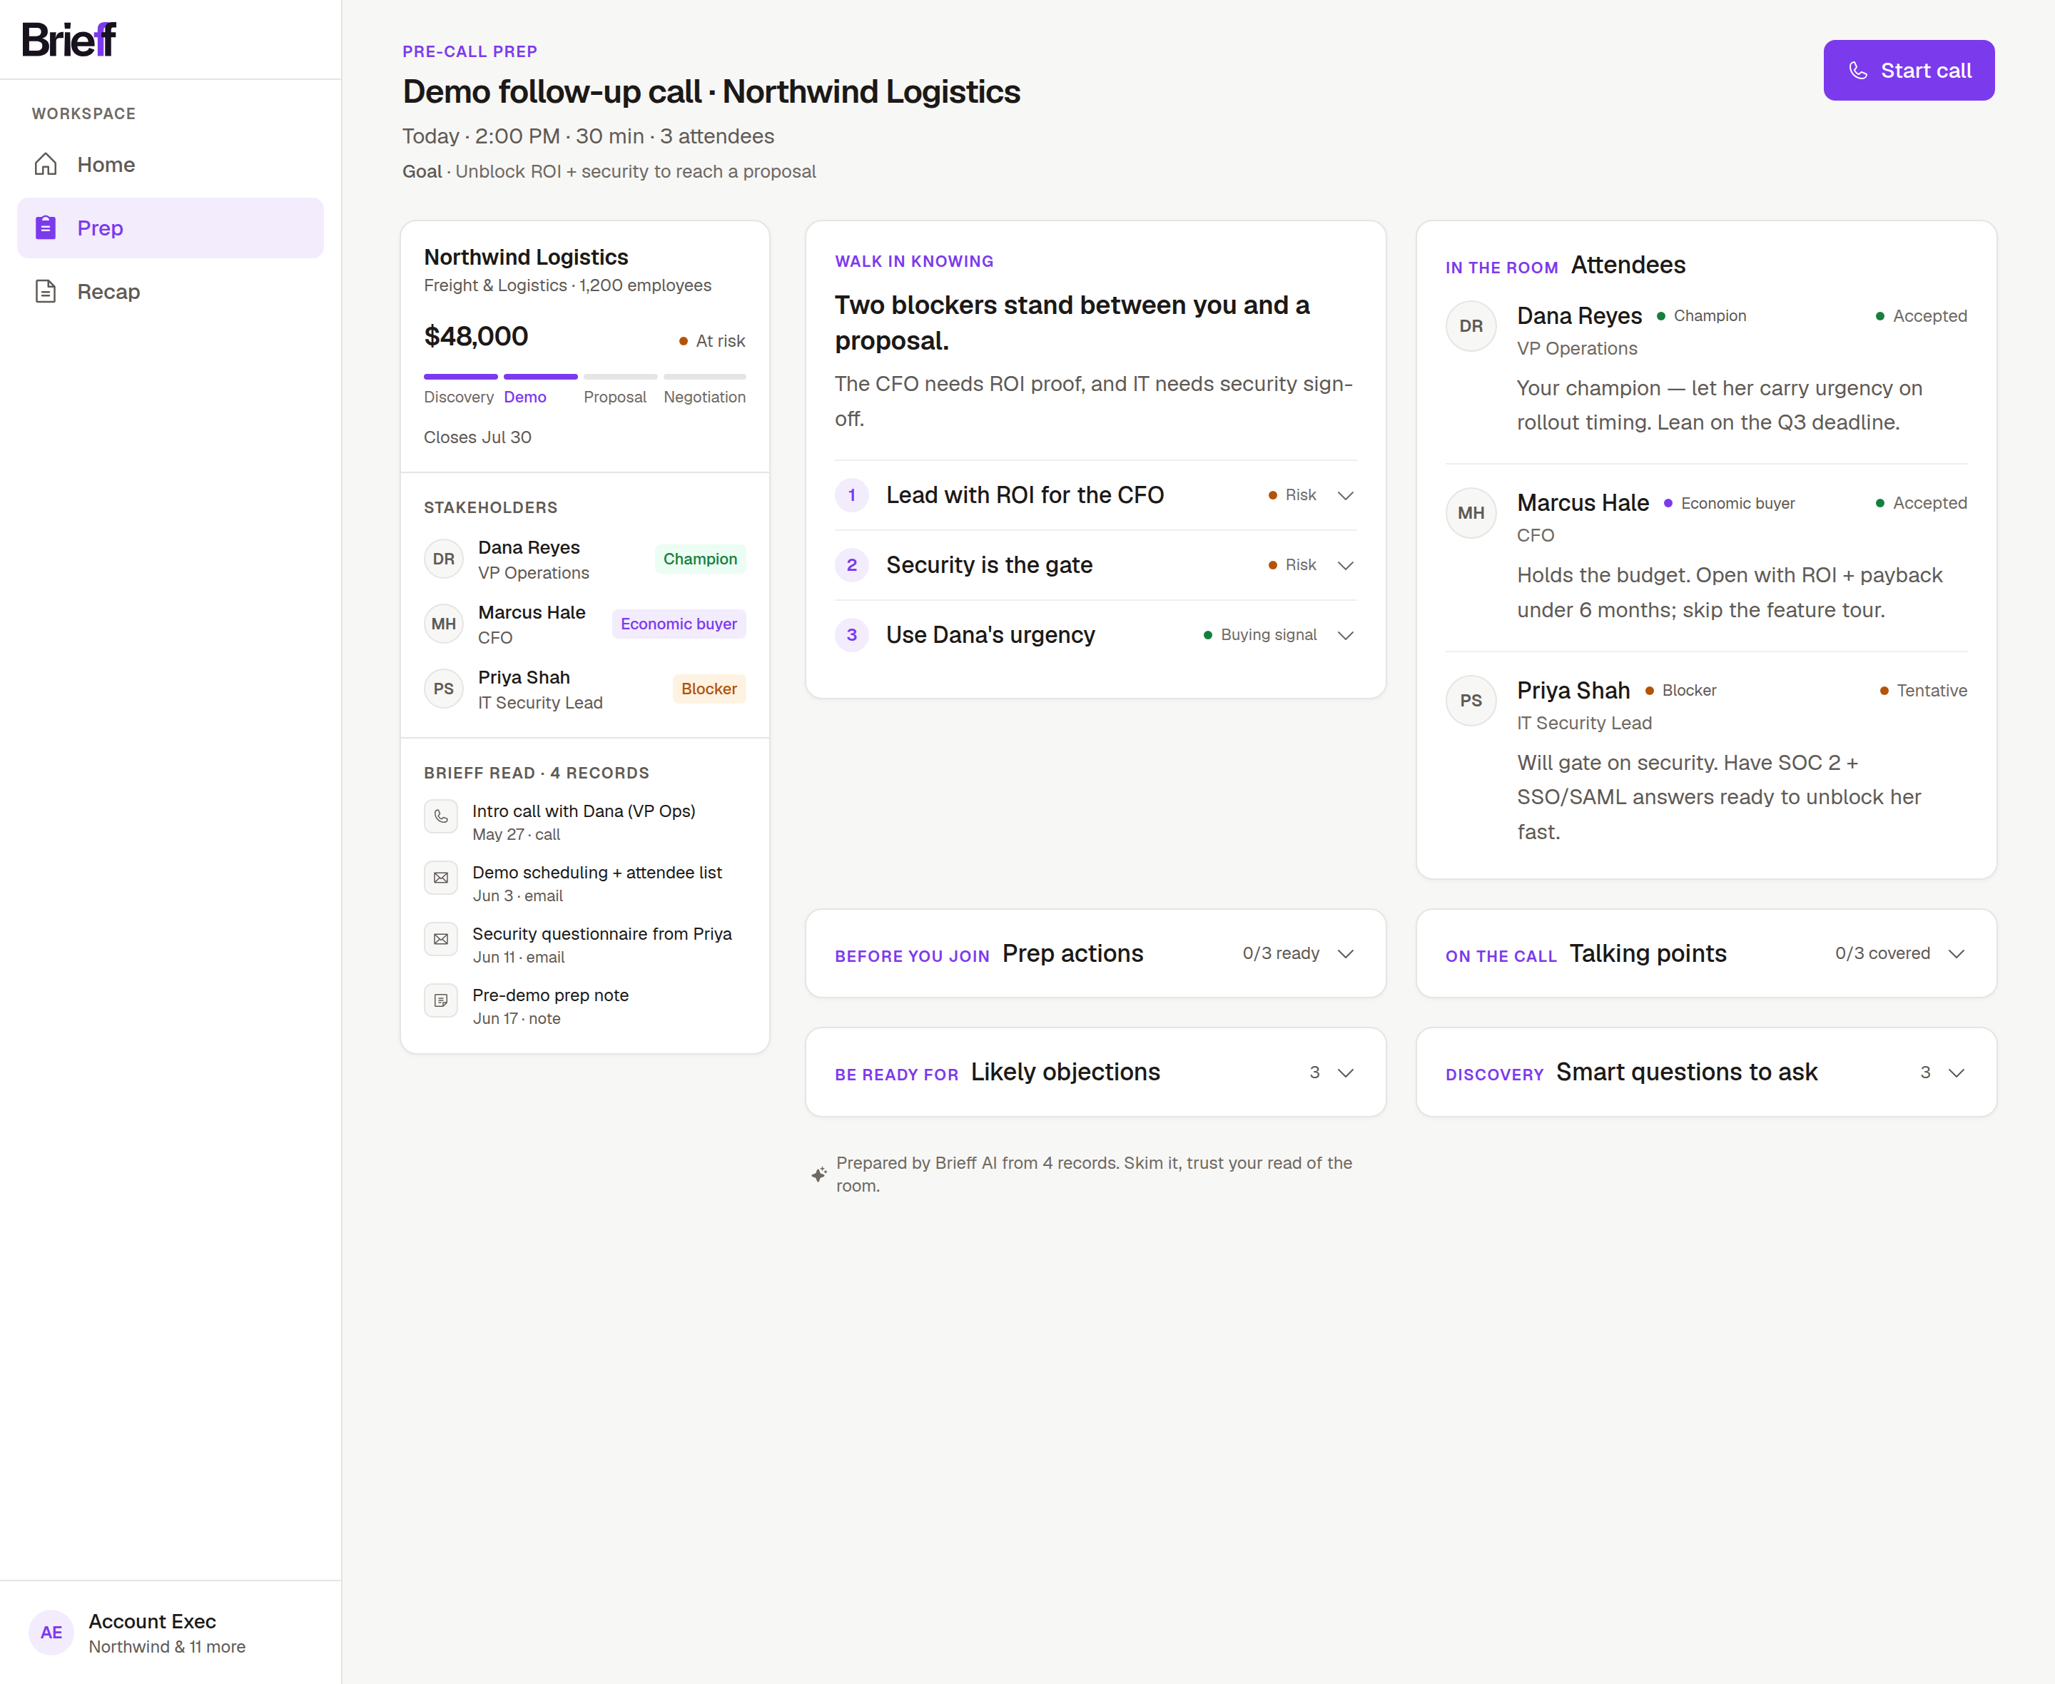Image resolution: width=2055 pixels, height=1684 pixels.
Task: Click the phone icon beside Intro call record
Action: click(441, 817)
